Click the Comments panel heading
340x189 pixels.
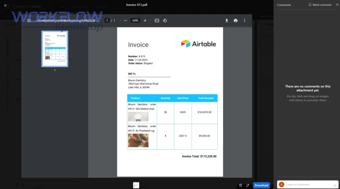[x=284, y=5]
